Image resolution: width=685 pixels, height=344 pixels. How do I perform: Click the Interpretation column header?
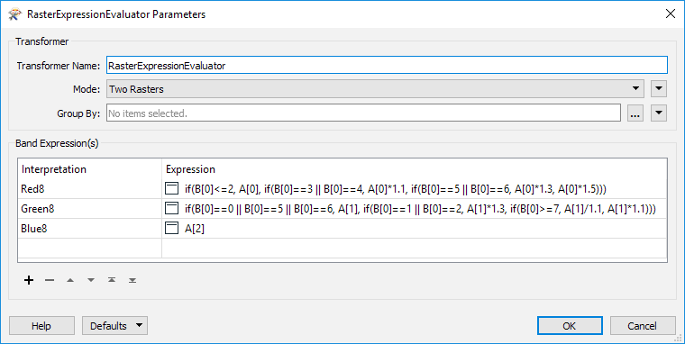pos(89,169)
